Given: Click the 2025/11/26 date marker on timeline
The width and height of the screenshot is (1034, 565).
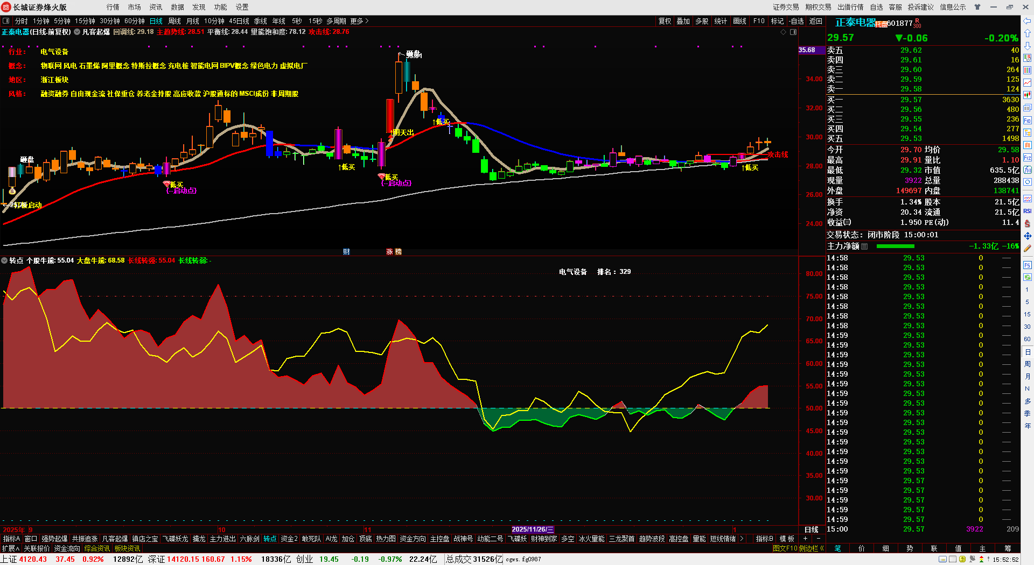Looking at the screenshot, I should pos(533,529).
